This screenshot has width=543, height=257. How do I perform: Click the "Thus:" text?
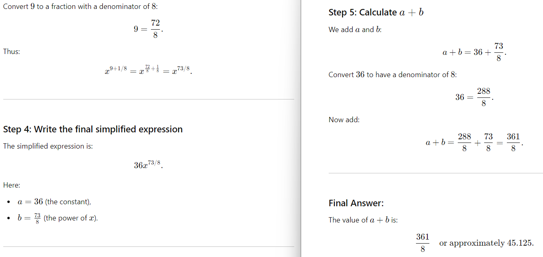click(x=11, y=52)
